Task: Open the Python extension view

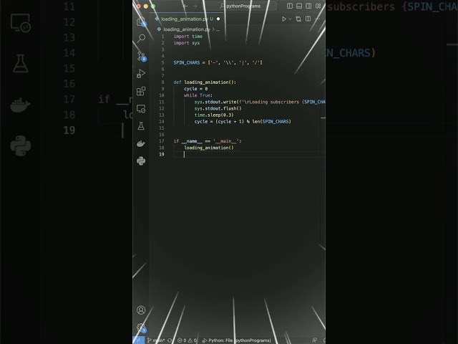Action: point(141,161)
